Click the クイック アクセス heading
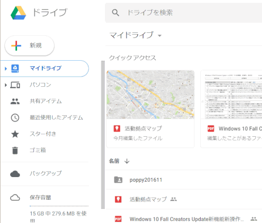Screen dimensions: 262x223 point(133,58)
